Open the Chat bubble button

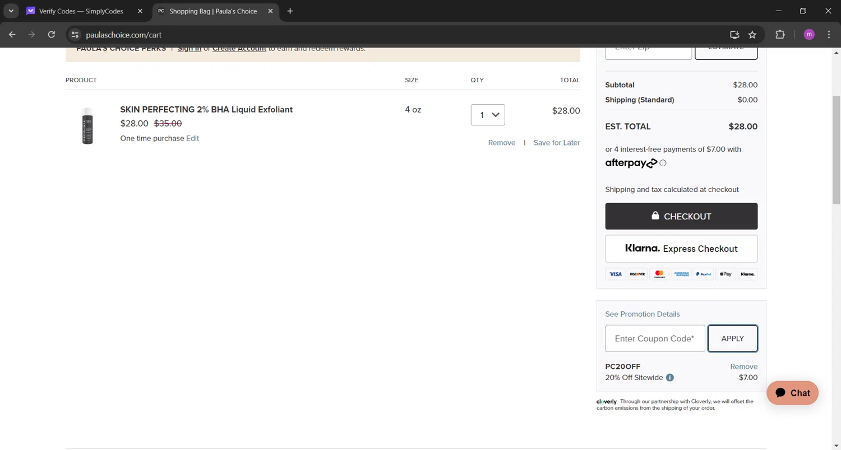[792, 393]
